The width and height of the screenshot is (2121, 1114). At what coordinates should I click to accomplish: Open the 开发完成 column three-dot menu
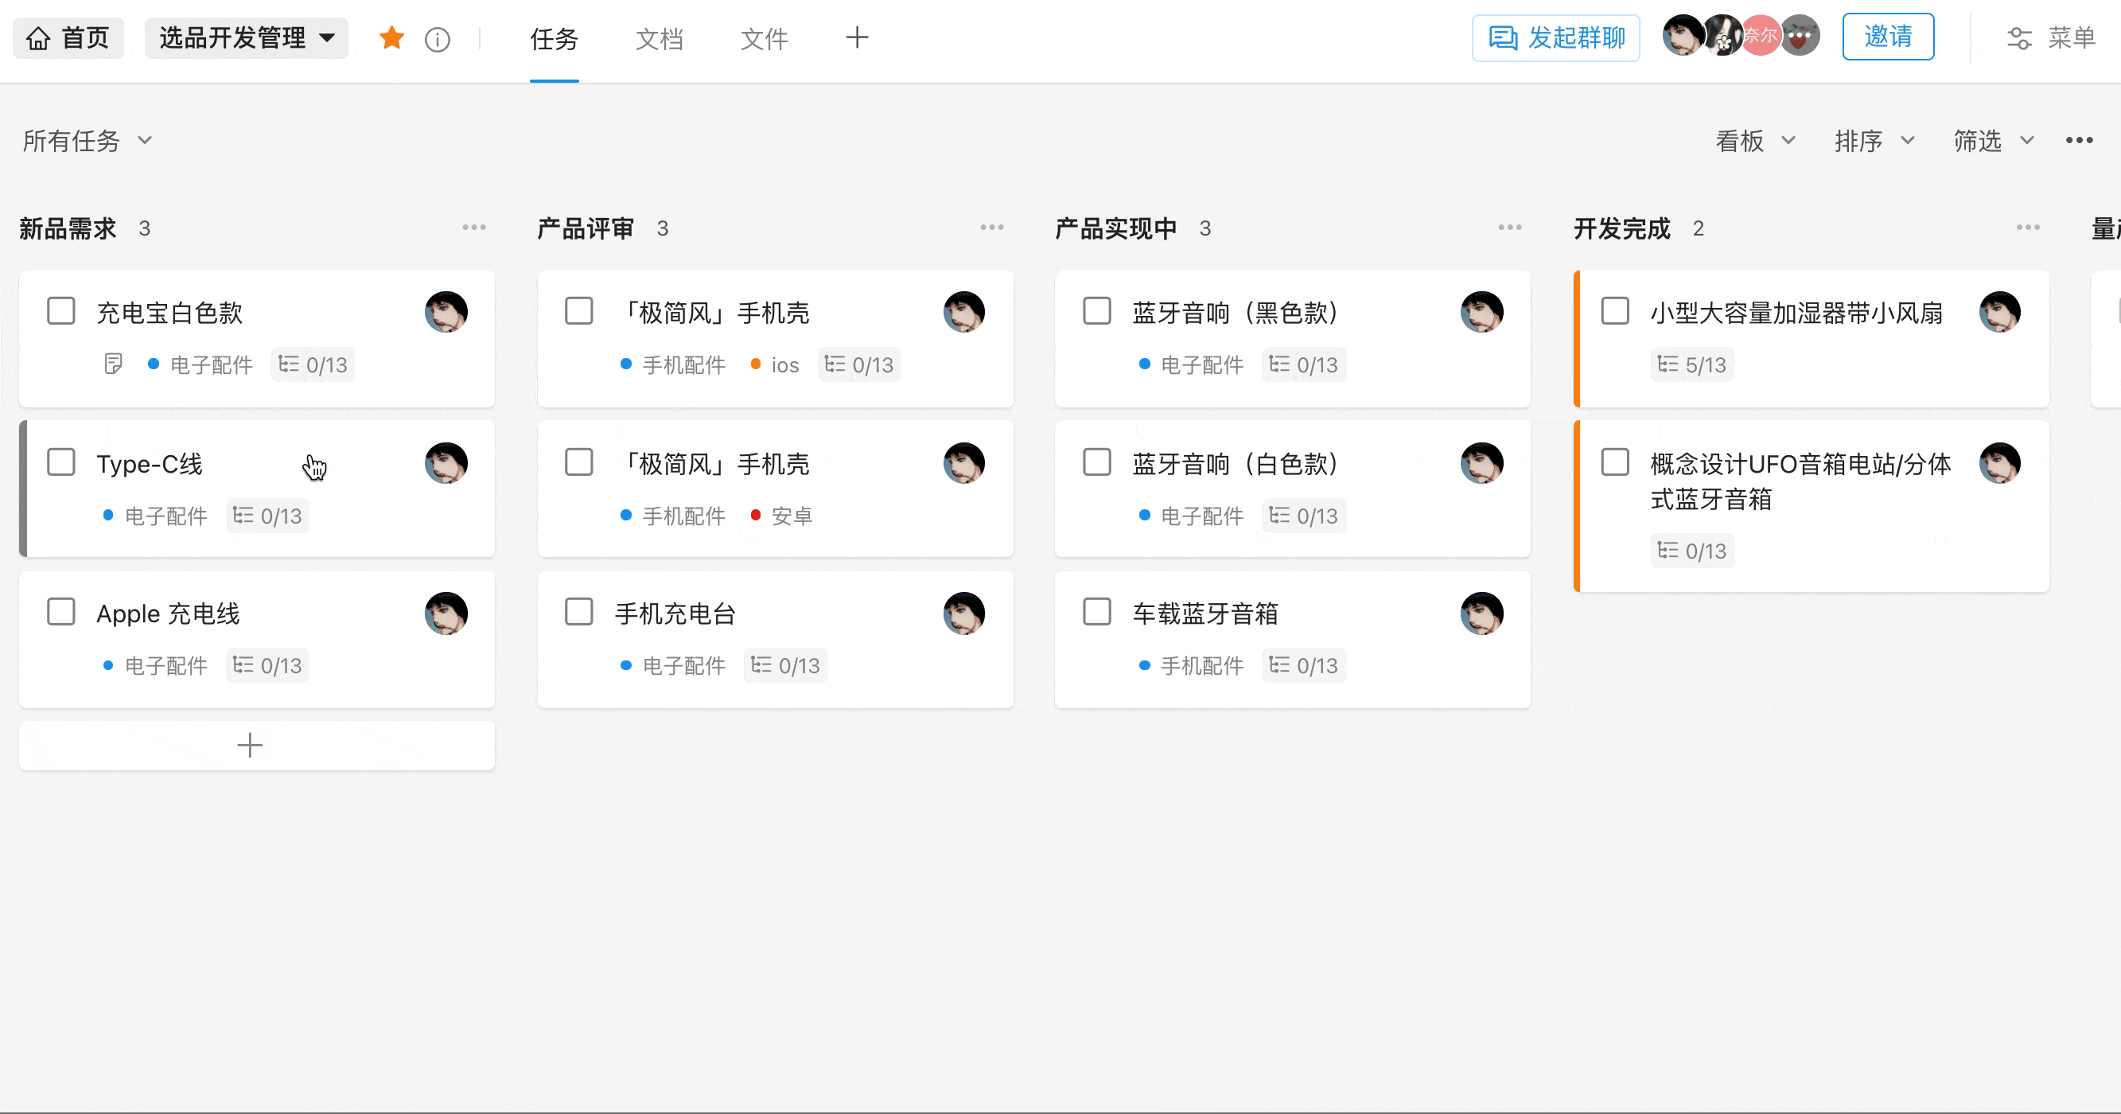[x=2027, y=228]
